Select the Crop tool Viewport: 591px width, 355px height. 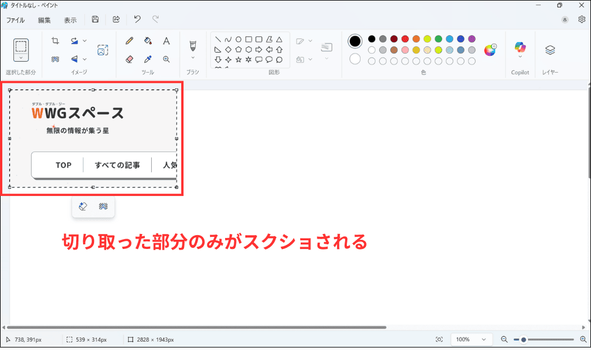point(55,40)
